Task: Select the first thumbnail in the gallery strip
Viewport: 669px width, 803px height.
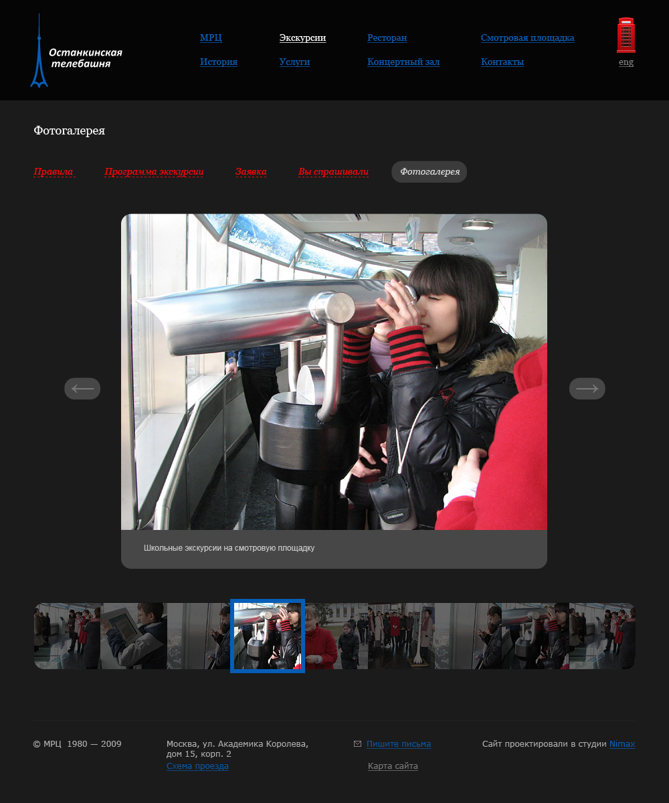Action: click(67, 636)
